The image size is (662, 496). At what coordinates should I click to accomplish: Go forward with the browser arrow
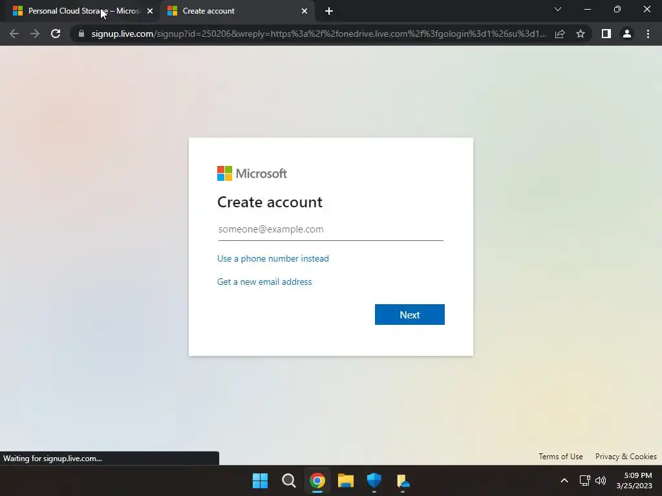(35, 34)
